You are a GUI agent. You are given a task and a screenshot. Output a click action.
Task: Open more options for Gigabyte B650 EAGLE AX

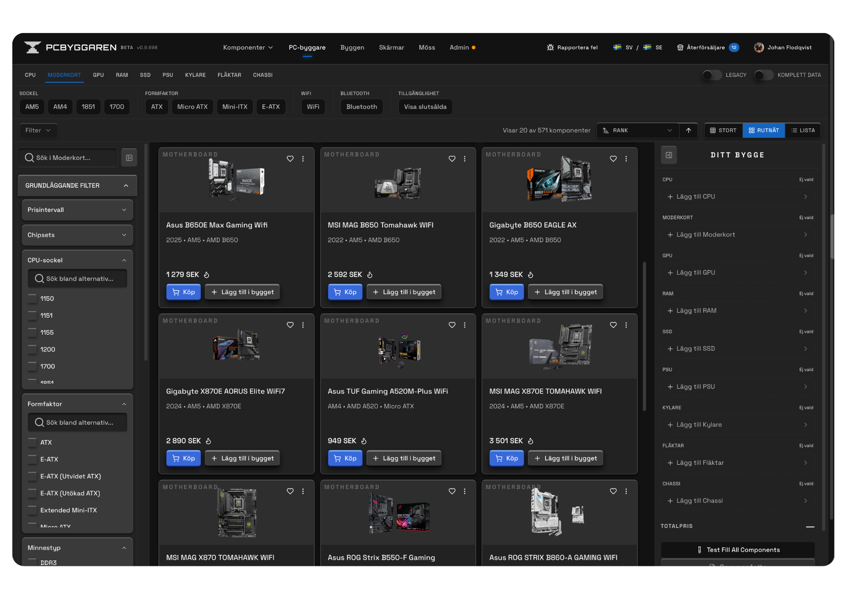tap(626, 159)
